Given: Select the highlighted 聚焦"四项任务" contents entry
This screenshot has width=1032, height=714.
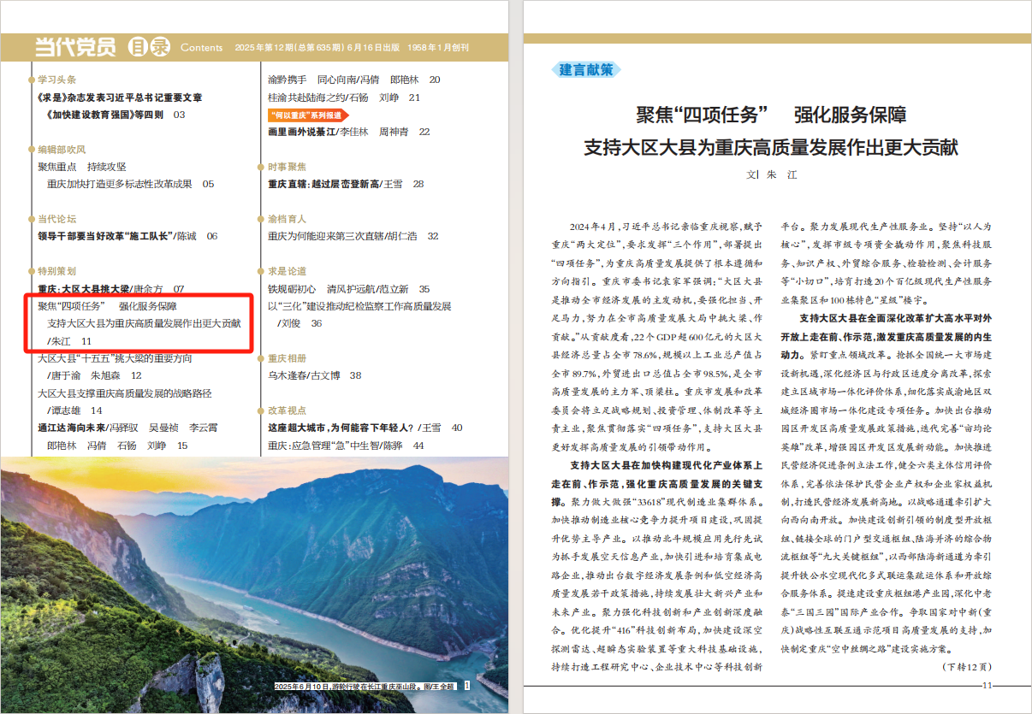Looking at the screenshot, I should click(x=142, y=323).
